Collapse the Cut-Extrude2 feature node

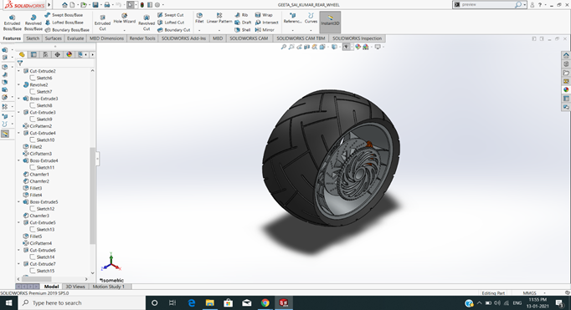(x=19, y=71)
